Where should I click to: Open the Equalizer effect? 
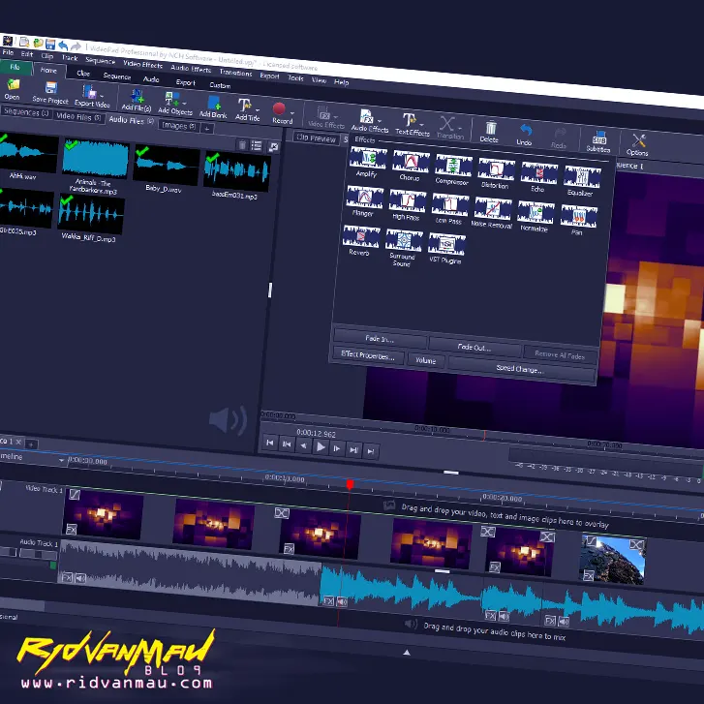(581, 181)
